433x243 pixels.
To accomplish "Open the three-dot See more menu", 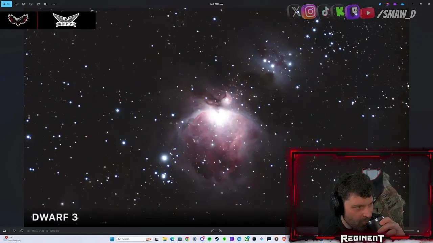I will (x=53, y=4).
